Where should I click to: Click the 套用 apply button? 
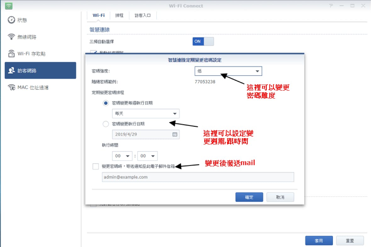click(x=319, y=241)
